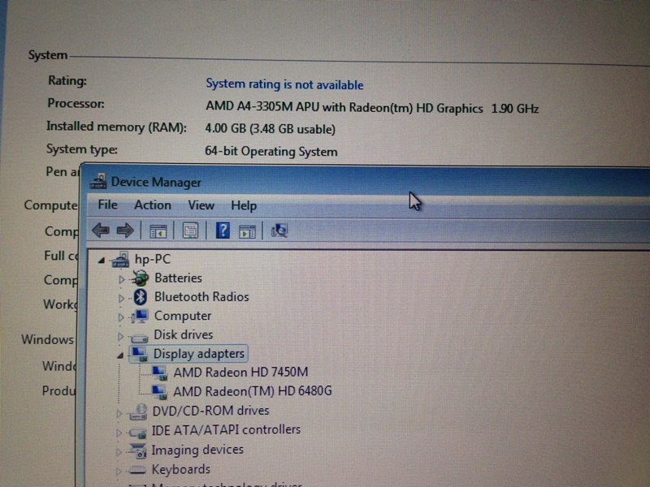Click the Help toolbar icon
The image size is (650, 487).
coord(224,231)
